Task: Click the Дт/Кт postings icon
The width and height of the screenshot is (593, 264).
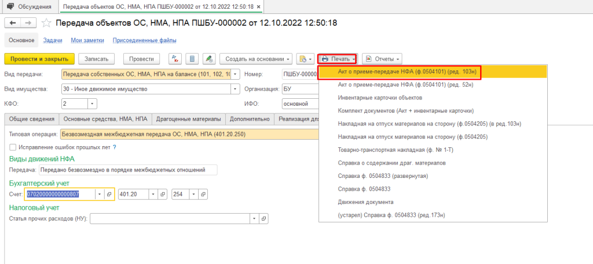Action: coord(175,59)
